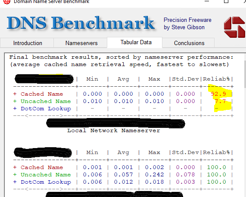
Task: Click 'Max' header in first table
Action: pyautogui.click(x=154, y=79)
